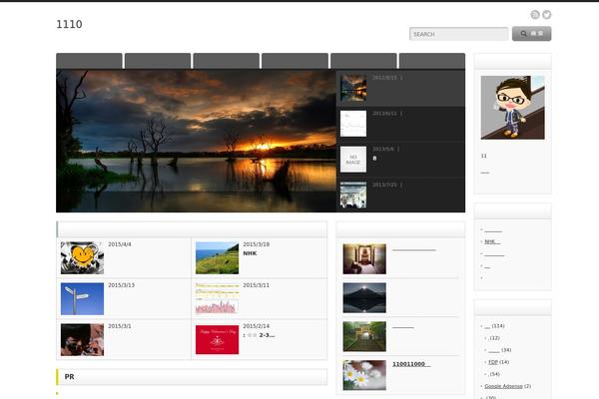Select the sixth gray navigation tab
Image resolution: width=599 pixels, height=399 pixels.
(432, 61)
